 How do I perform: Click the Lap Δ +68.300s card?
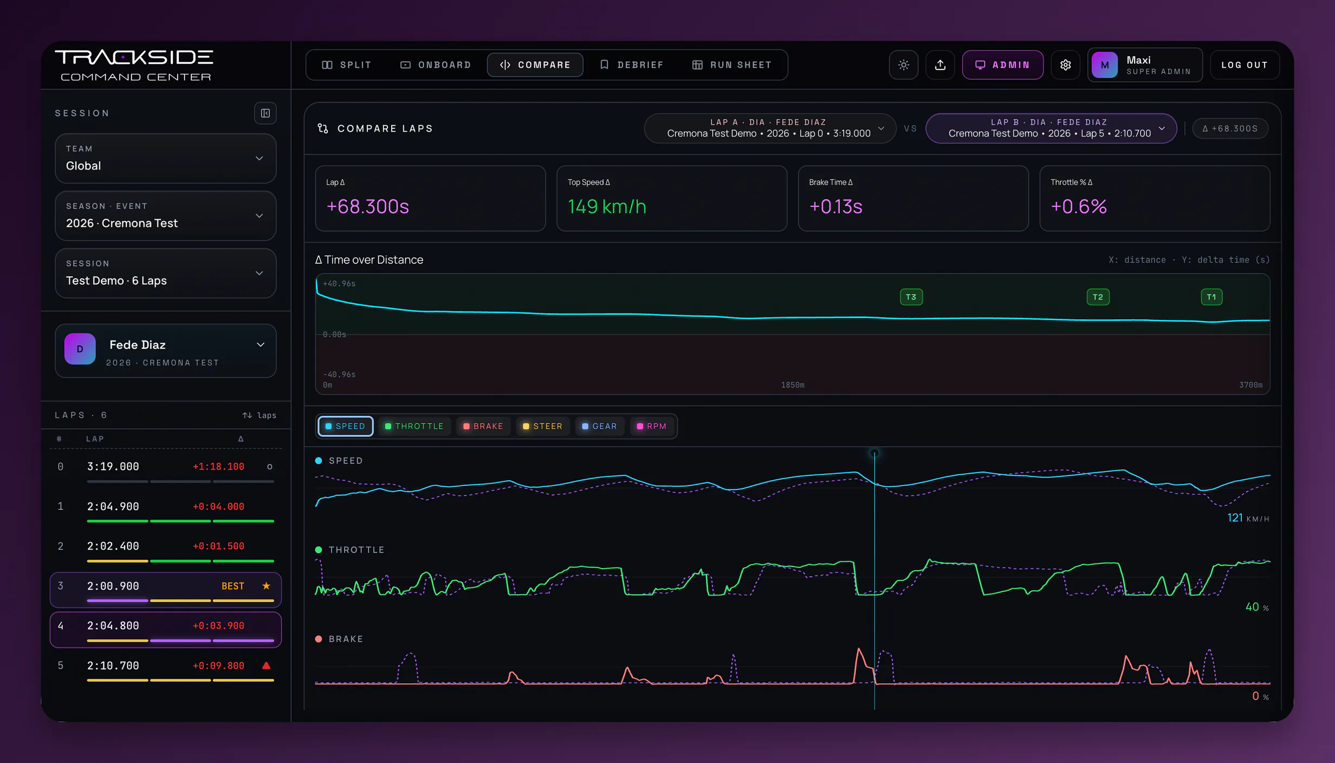[x=430, y=198]
